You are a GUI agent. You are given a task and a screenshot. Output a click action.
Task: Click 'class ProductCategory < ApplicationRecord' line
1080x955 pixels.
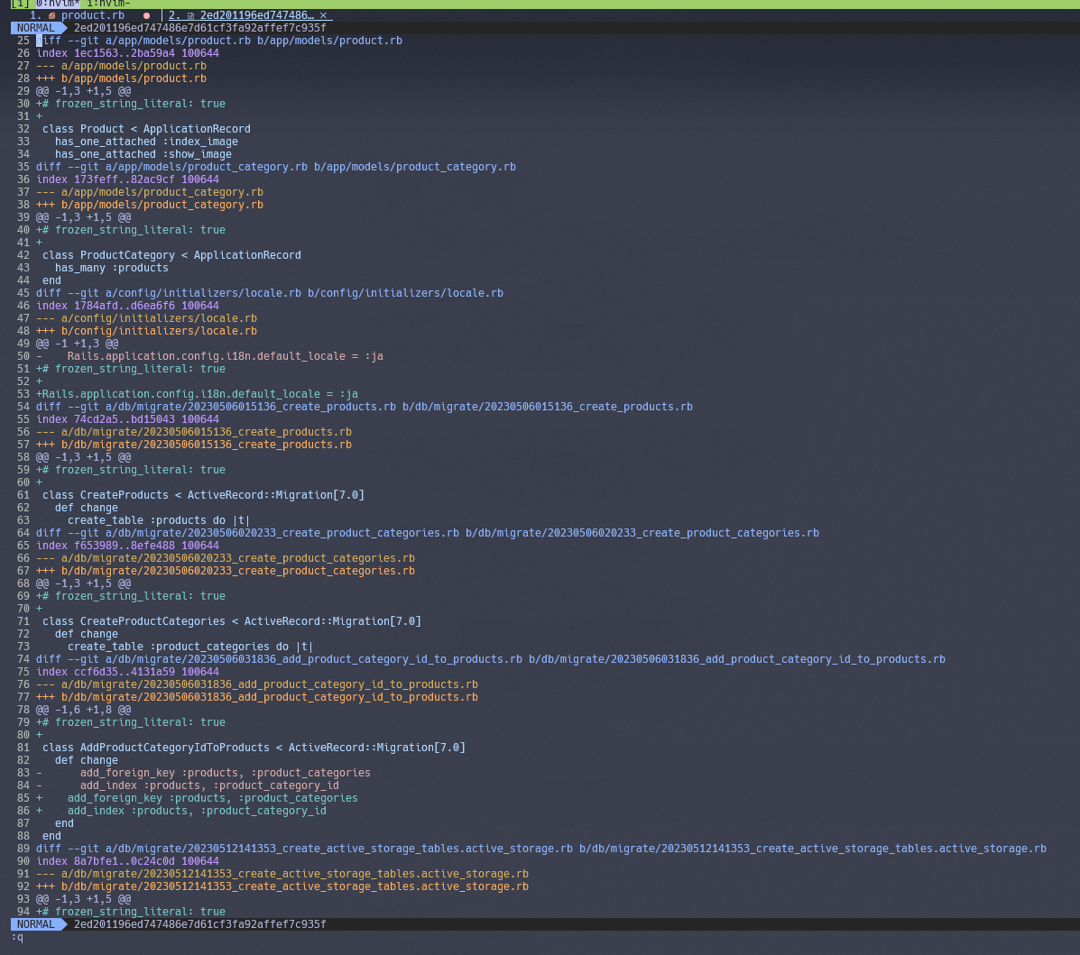171,255
